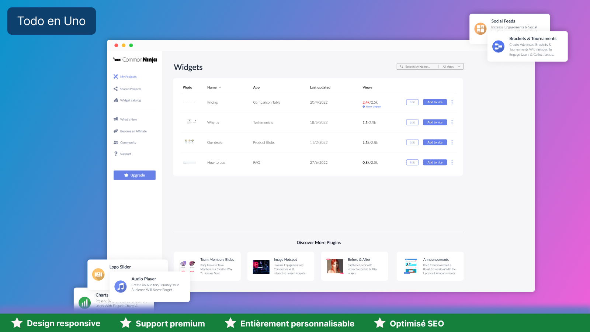Click the 20/4/2022 date cell
This screenshot has height=332, width=590.
(319, 103)
